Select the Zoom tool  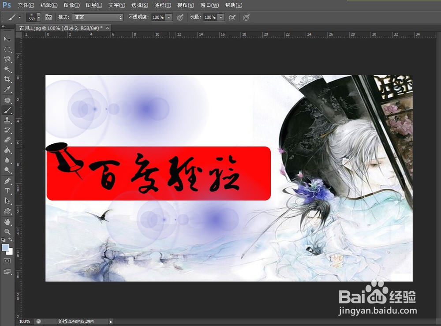(7, 232)
